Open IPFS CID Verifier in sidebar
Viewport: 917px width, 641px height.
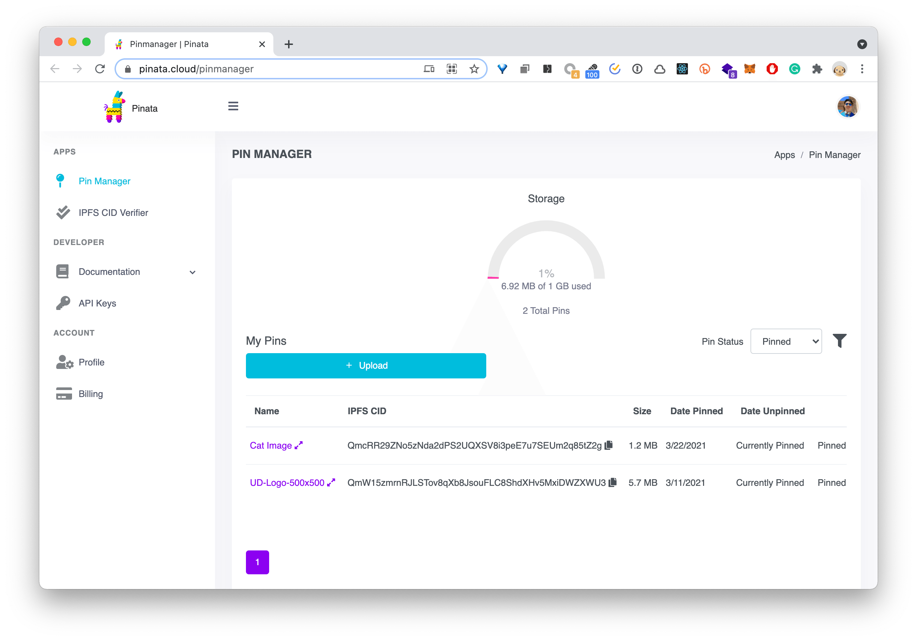(x=113, y=213)
